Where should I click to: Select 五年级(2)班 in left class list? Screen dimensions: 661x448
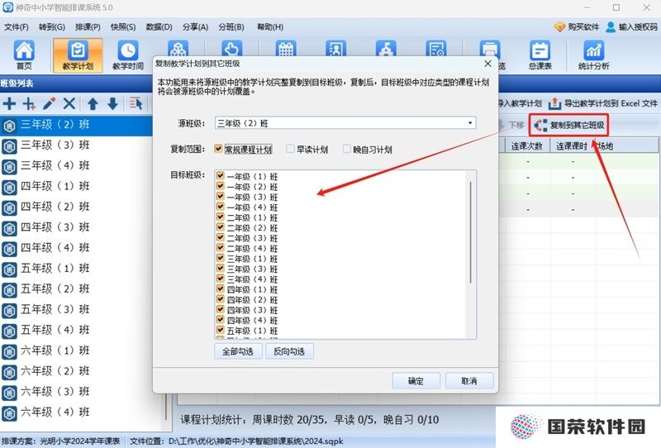[76, 289]
